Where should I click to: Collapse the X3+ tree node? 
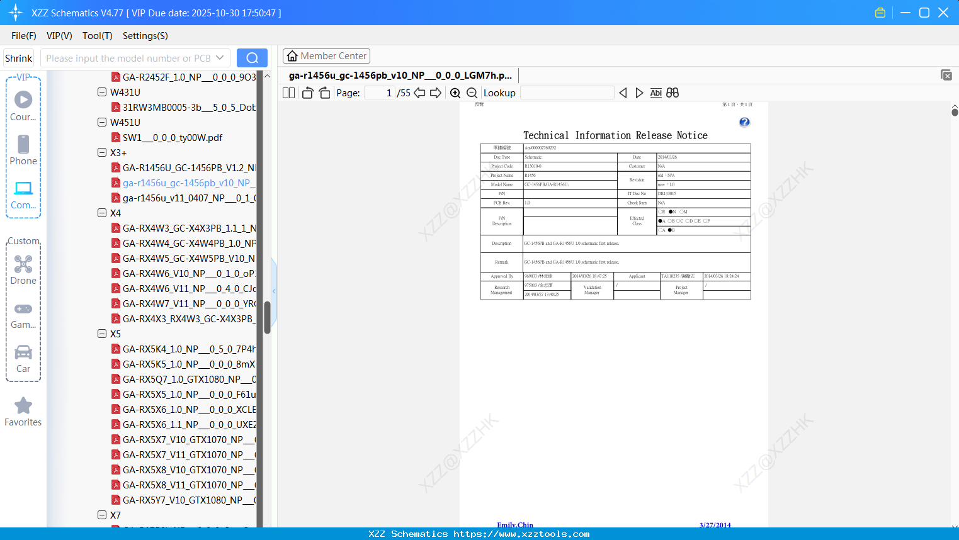[x=102, y=152]
